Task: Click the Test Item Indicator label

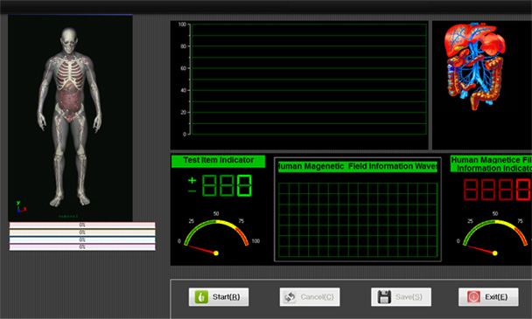Action: [x=218, y=161]
